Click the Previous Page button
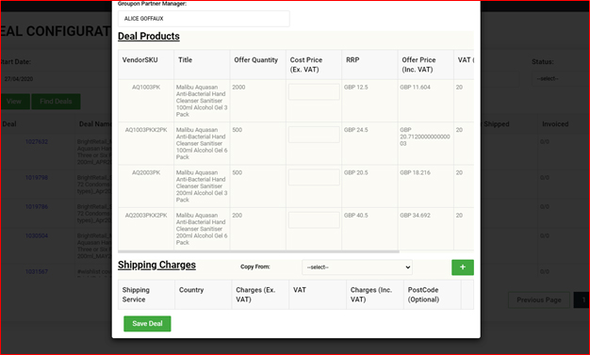The image size is (590, 355). [539, 300]
